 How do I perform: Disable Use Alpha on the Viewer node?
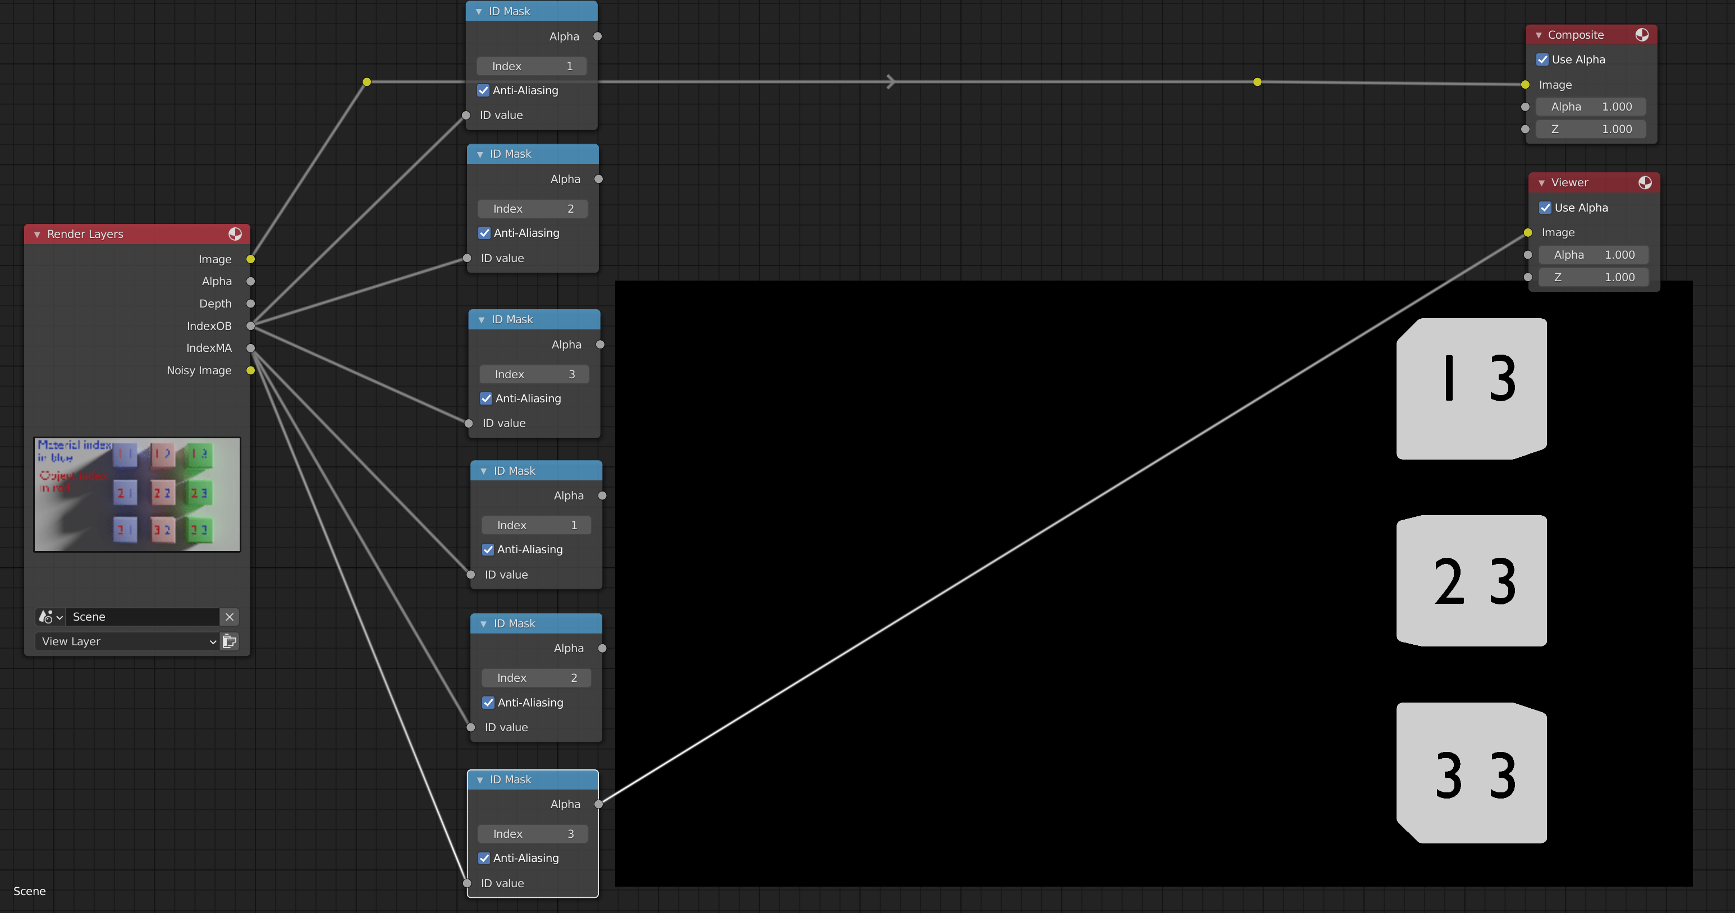pos(1546,208)
